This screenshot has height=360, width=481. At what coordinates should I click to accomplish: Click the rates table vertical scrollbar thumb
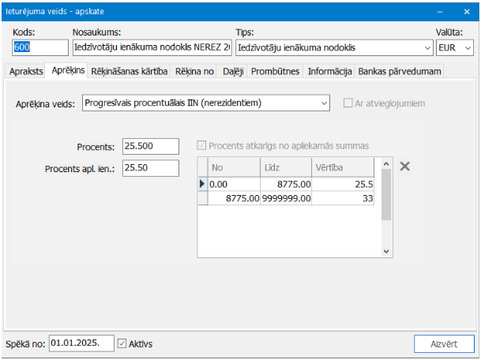(386, 195)
